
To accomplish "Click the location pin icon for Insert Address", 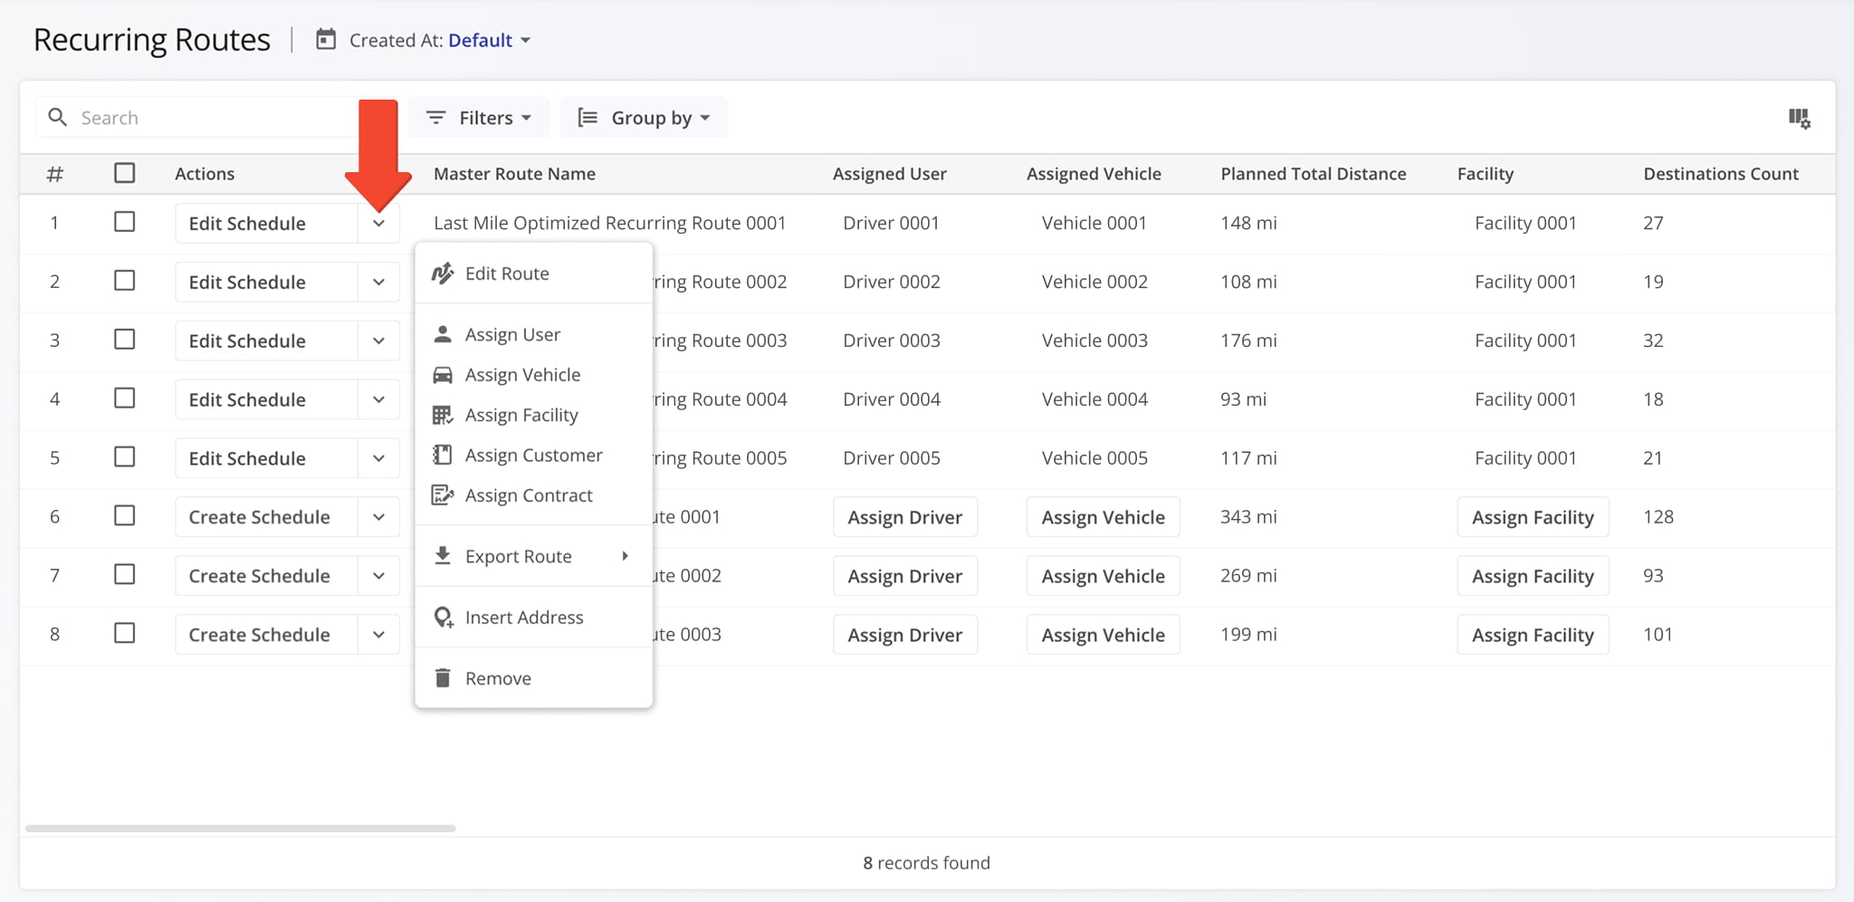I will pos(443,617).
